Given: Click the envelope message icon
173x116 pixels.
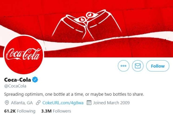Looking at the screenshot, I should click(x=138, y=66).
